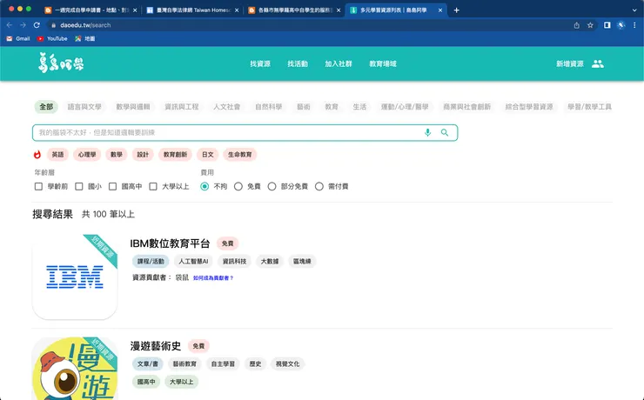
Task: Switch to the third browser tab
Action: coord(294,10)
